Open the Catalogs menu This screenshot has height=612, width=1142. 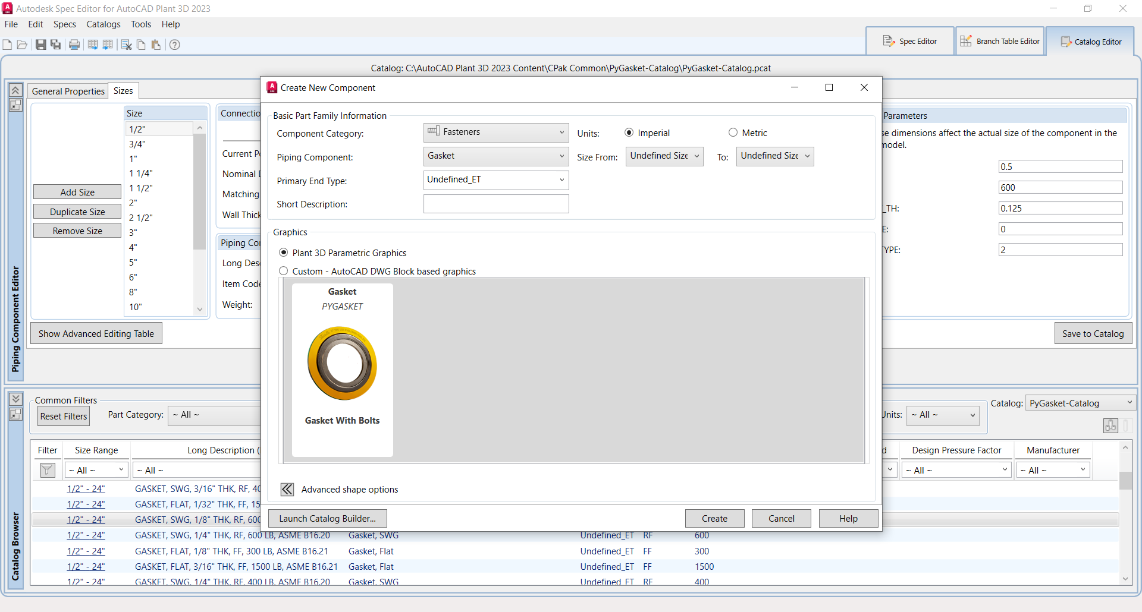coord(103,24)
